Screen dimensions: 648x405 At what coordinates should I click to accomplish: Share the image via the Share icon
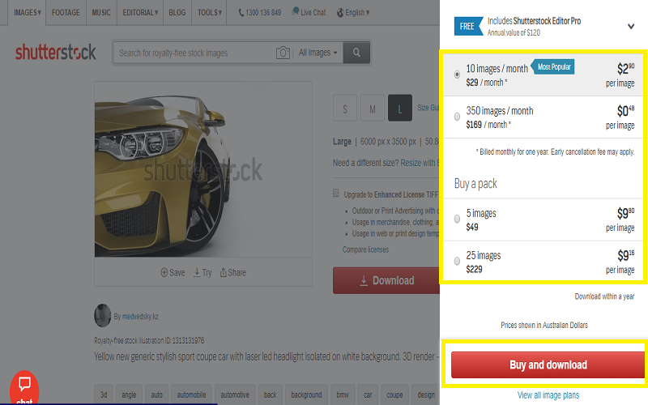(224, 272)
